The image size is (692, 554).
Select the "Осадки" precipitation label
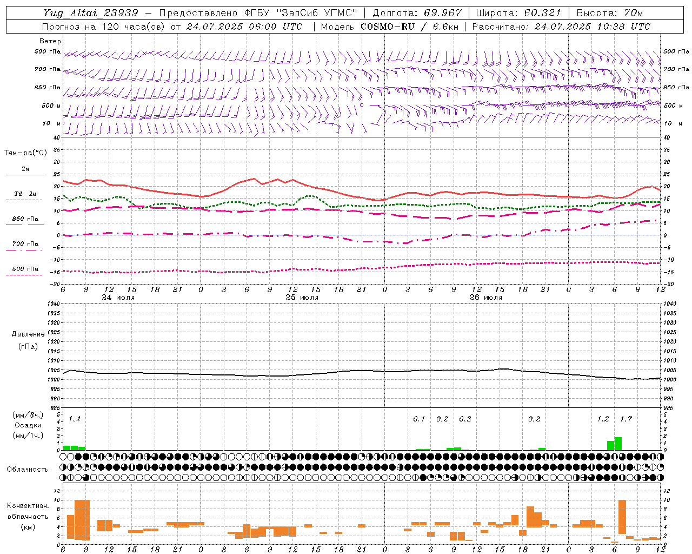tap(28, 425)
